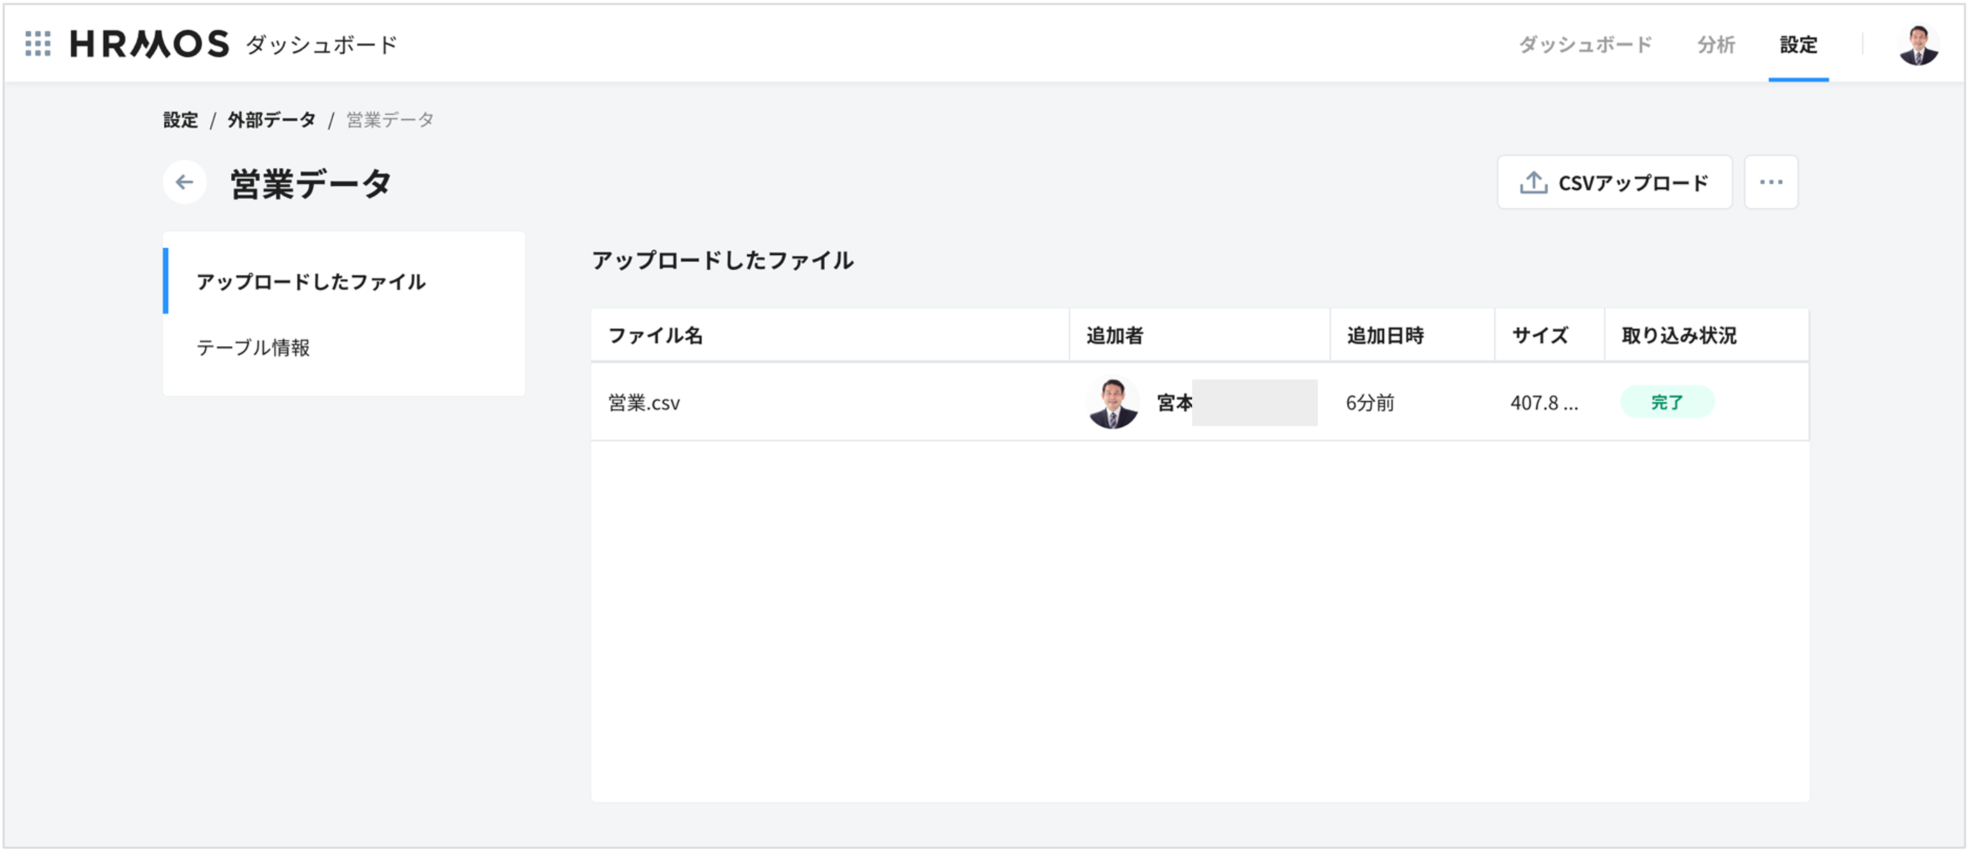Viewport: 1968px width, 851px height.
Task: Open the profile avatar in top right
Action: [x=1921, y=44]
